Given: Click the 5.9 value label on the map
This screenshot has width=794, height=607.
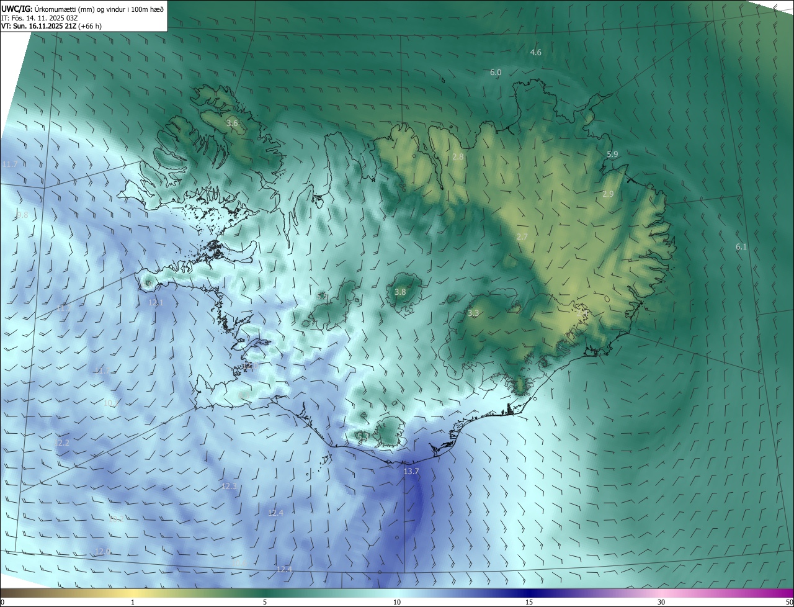Looking at the screenshot, I should [612, 155].
